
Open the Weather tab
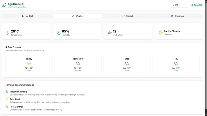pyautogui.click(x=78, y=16)
